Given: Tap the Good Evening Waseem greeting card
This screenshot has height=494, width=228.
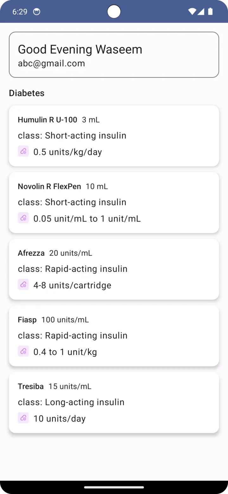Looking at the screenshot, I should (x=114, y=54).
